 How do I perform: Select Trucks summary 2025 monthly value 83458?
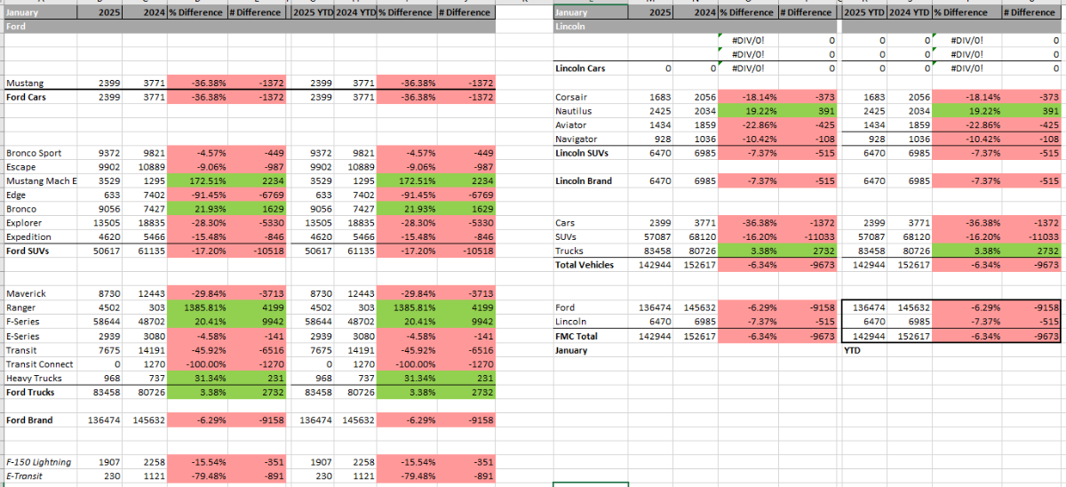tap(656, 251)
